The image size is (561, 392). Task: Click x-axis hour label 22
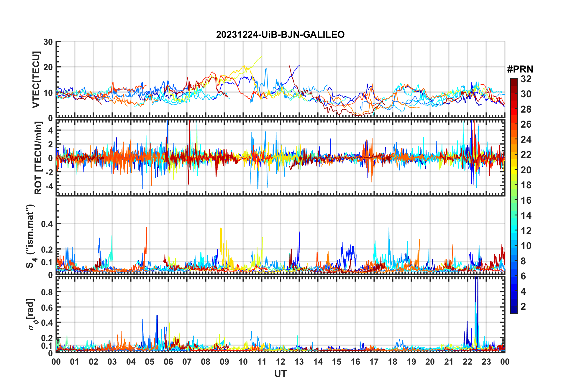[467, 362]
